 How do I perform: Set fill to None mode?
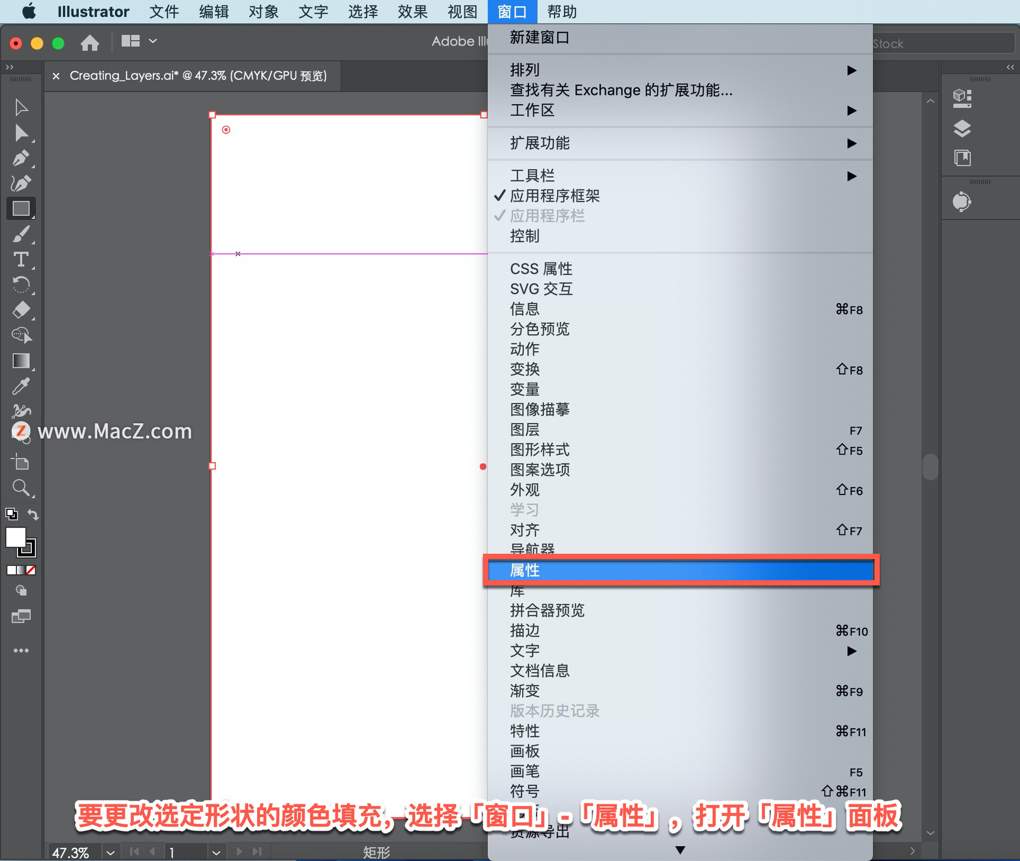(x=31, y=570)
